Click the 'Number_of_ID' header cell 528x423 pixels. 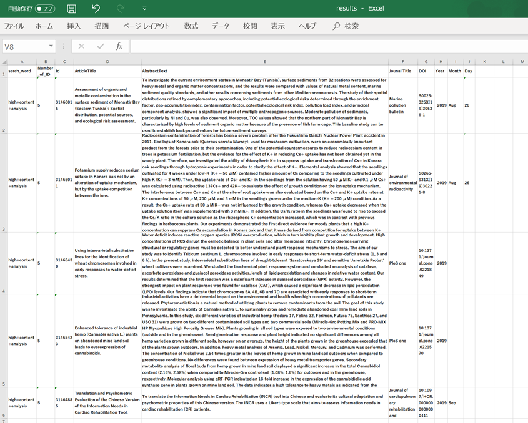coord(46,71)
